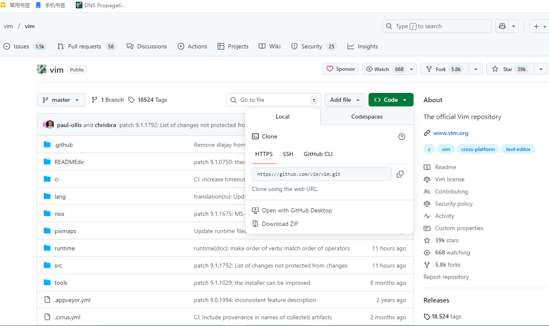The width and height of the screenshot is (549, 326).
Task: Open the Security tab
Action: 314,46
